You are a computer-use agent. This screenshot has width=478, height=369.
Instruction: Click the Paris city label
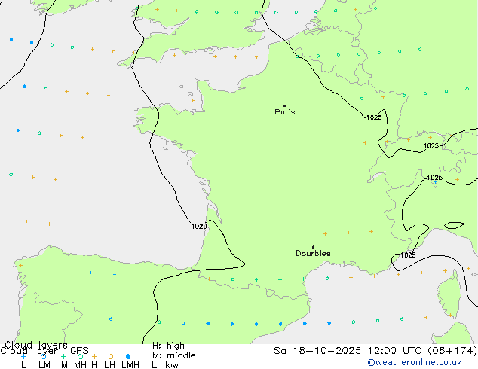pyautogui.click(x=285, y=112)
